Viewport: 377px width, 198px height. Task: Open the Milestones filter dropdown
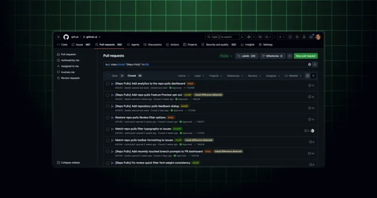coord(235,76)
